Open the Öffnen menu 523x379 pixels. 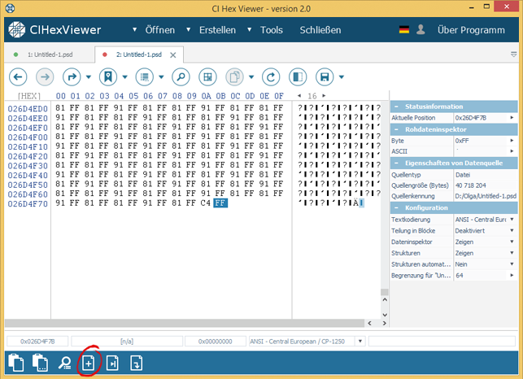[159, 30]
